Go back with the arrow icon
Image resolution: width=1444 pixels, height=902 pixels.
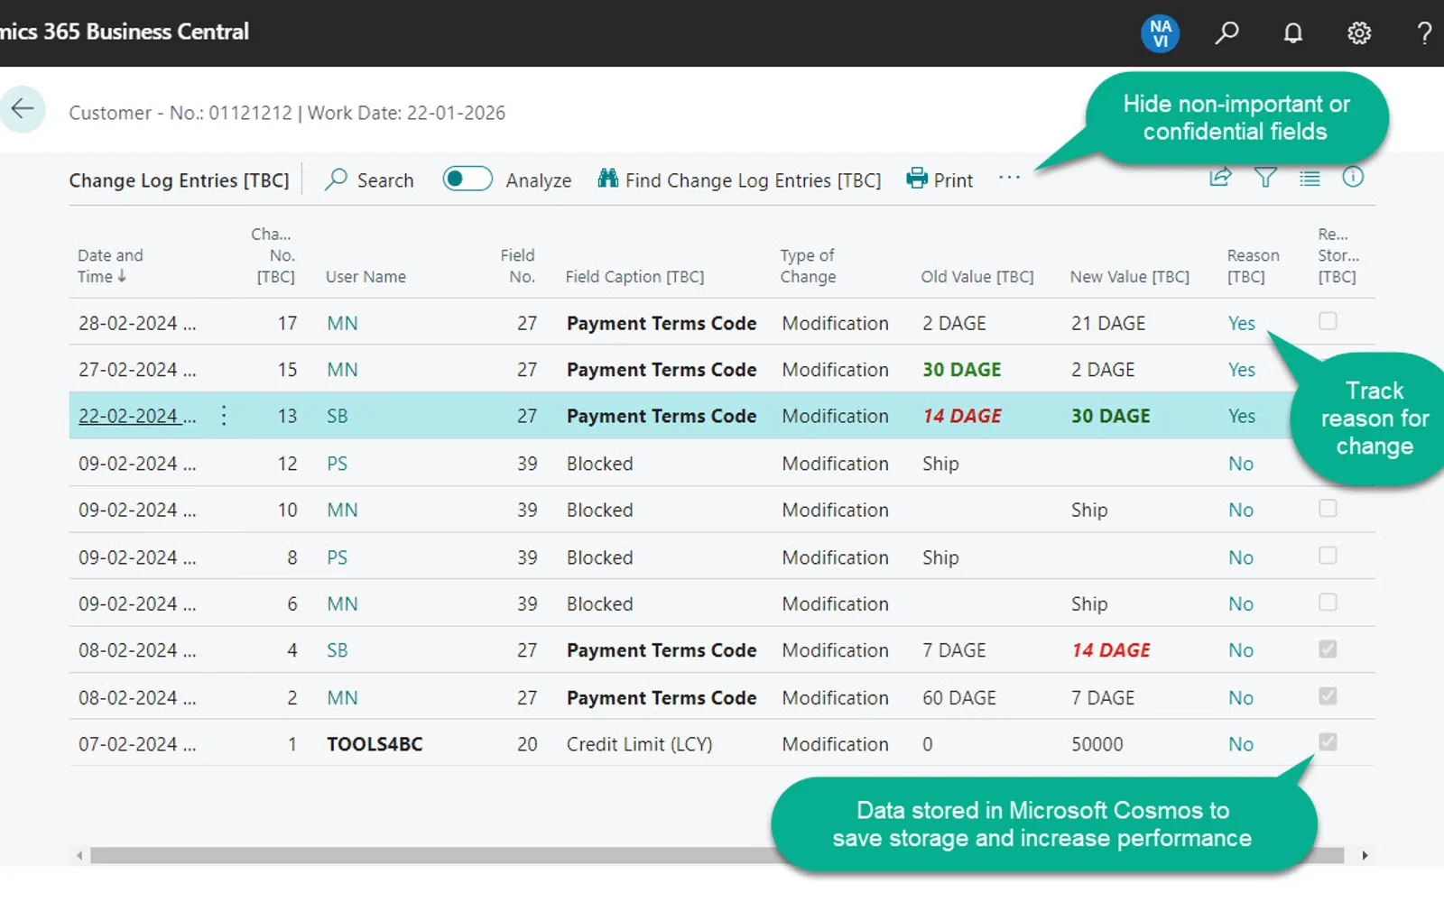pyautogui.click(x=22, y=109)
